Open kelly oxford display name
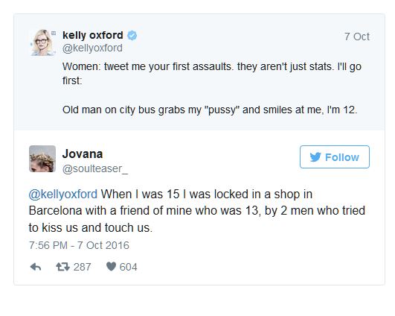This screenshot has height=316, width=395. tap(93, 35)
